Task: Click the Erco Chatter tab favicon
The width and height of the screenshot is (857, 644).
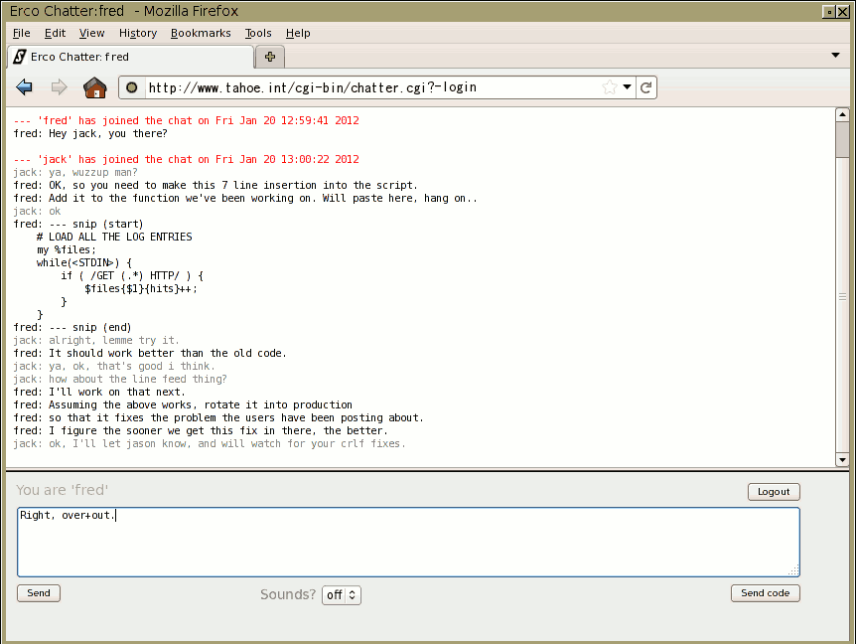Action: click(20, 57)
